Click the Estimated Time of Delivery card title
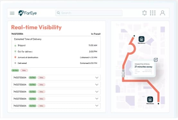This screenshot has width=178, height=120. (28, 39)
